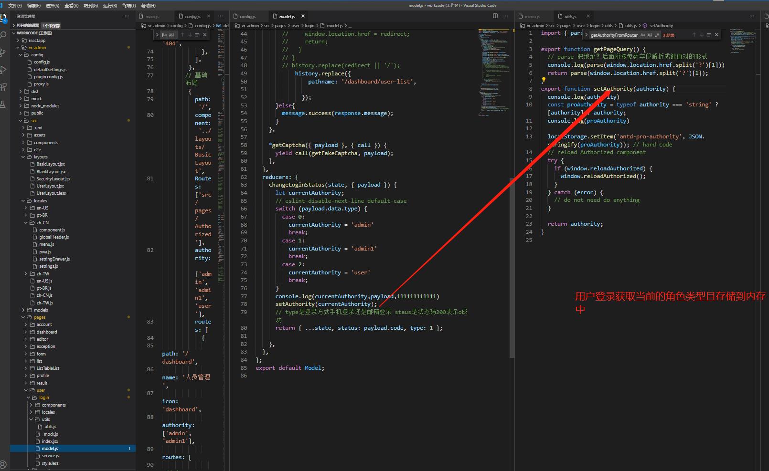This screenshot has width=769, height=471.
Task: Close the config.js tab in first editor group
Action: point(209,16)
